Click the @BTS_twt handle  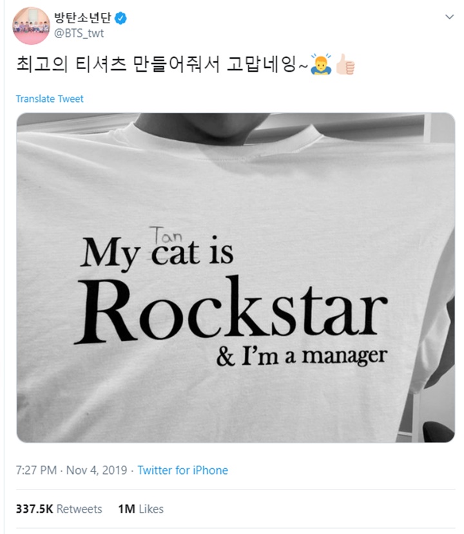(80, 34)
